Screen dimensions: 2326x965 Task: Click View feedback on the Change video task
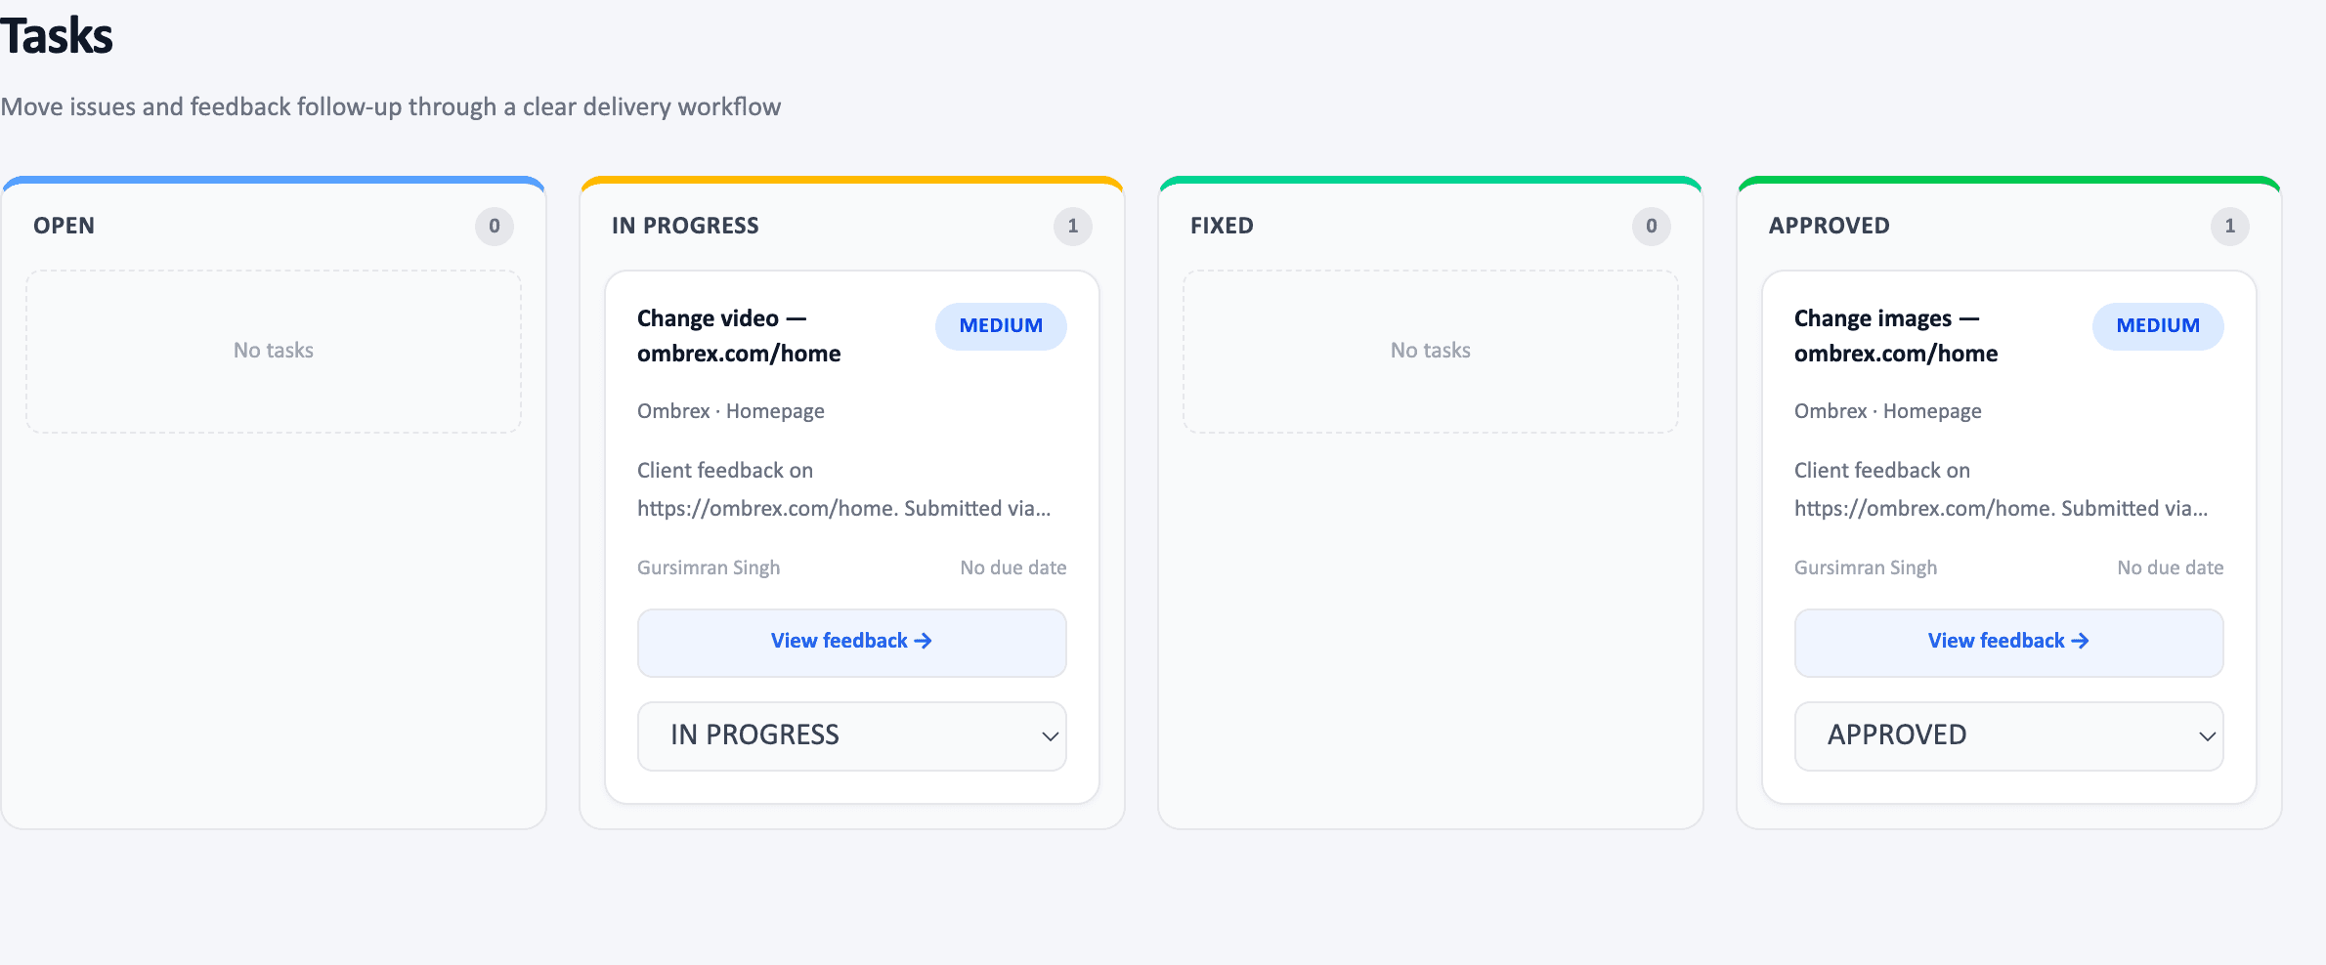pyautogui.click(x=851, y=642)
